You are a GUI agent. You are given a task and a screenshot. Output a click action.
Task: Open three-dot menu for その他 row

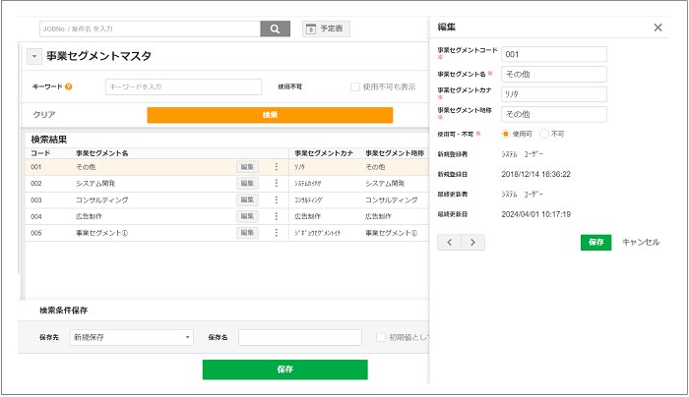pos(276,167)
